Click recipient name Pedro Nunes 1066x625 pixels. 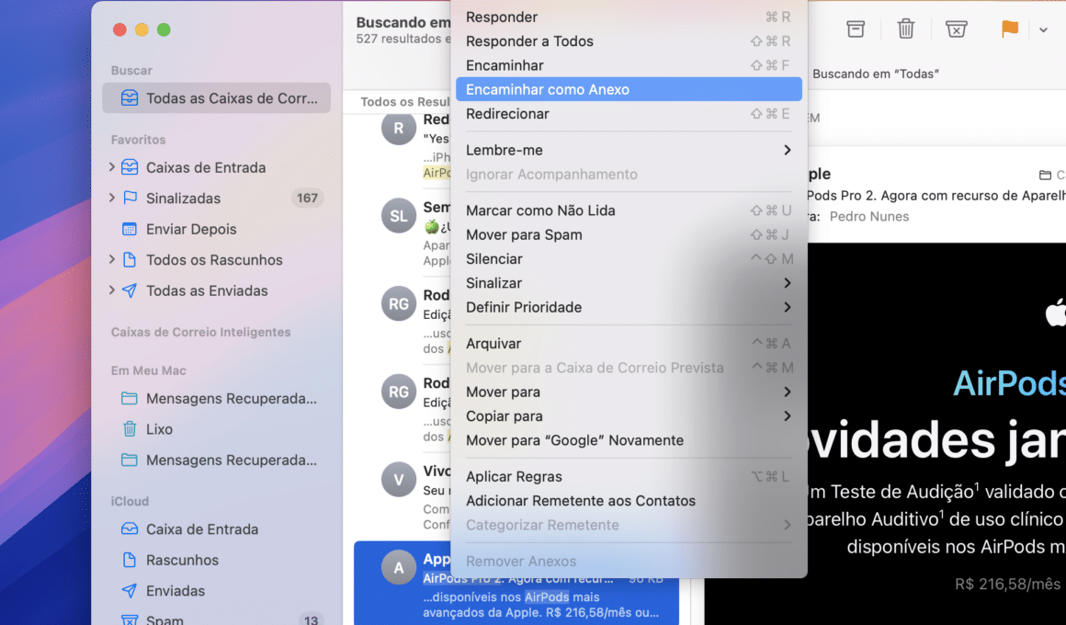pyautogui.click(x=868, y=216)
